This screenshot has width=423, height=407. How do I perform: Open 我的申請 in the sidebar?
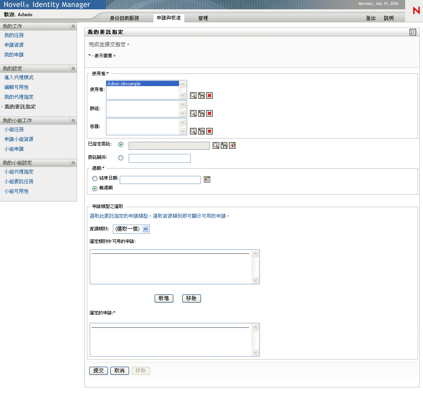[x=14, y=55]
